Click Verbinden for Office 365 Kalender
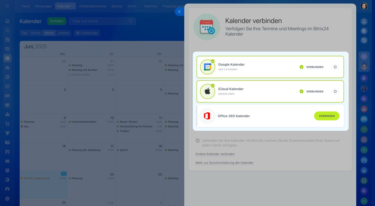 click(x=327, y=116)
